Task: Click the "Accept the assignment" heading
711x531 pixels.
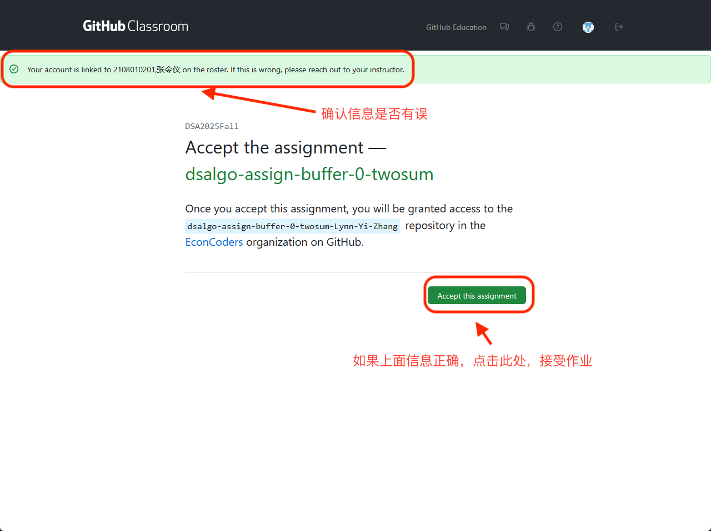Action: 274,148
